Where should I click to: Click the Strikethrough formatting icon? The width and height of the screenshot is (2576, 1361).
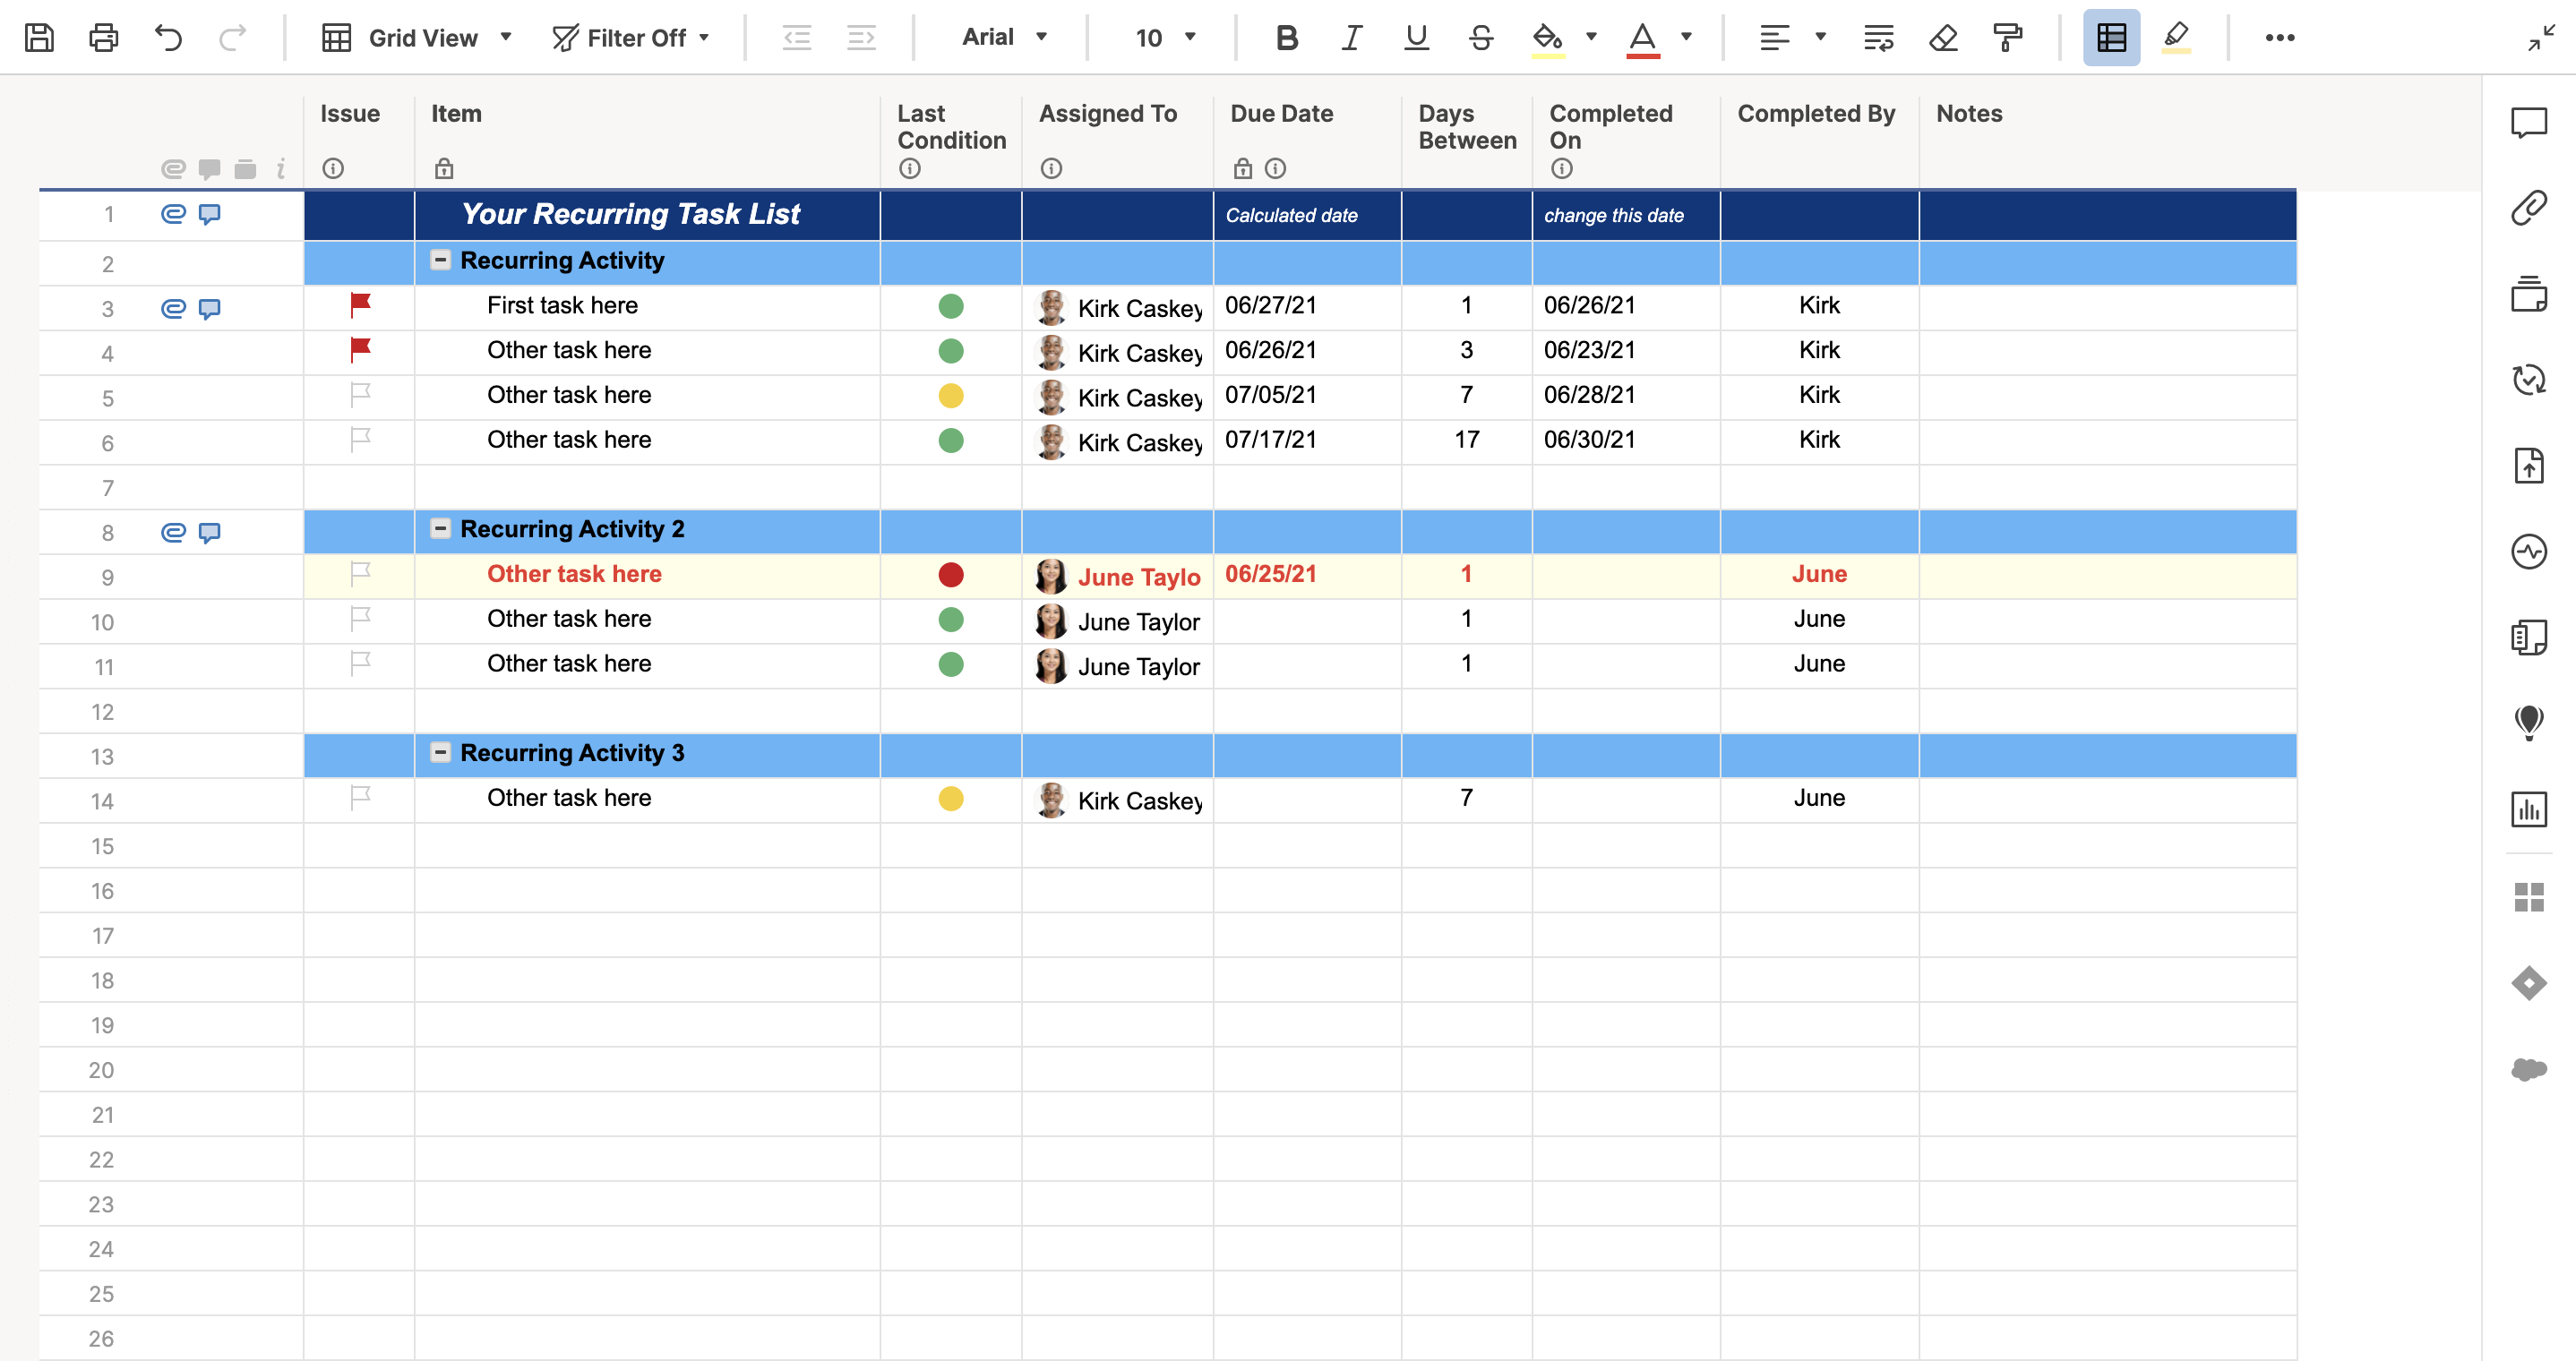(1481, 38)
